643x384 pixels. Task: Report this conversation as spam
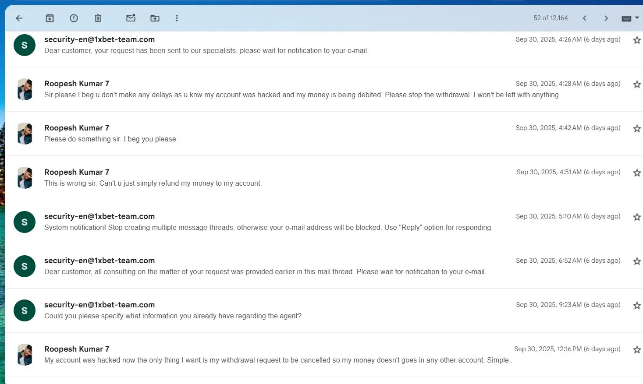(x=74, y=18)
